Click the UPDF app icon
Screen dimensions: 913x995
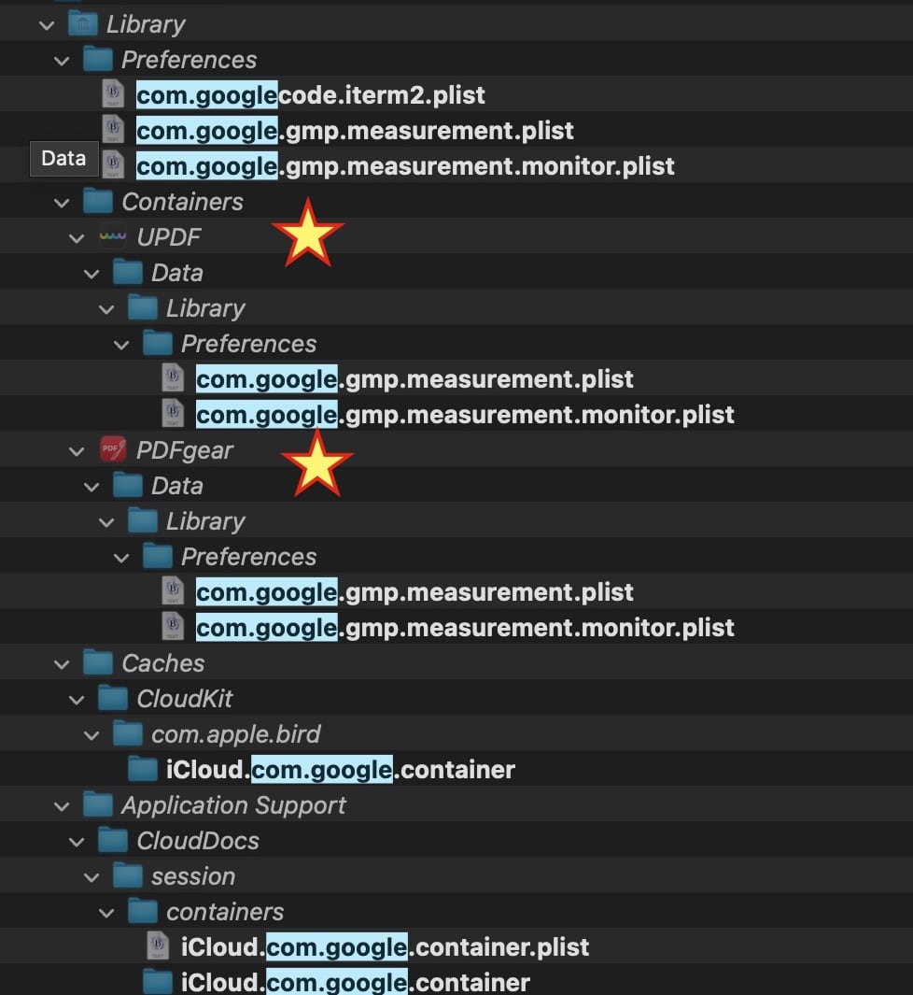113,237
